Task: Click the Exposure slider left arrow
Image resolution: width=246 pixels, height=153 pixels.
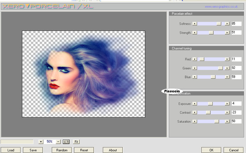Action: pos(195,104)
